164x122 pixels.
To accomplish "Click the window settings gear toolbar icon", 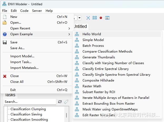I will click(107, 18).
